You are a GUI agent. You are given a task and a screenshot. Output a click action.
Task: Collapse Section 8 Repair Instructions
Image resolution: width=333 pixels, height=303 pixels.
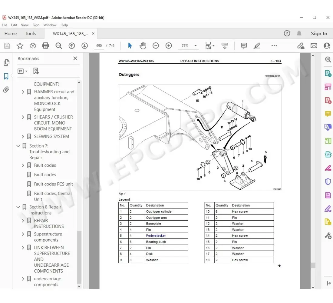18,207
